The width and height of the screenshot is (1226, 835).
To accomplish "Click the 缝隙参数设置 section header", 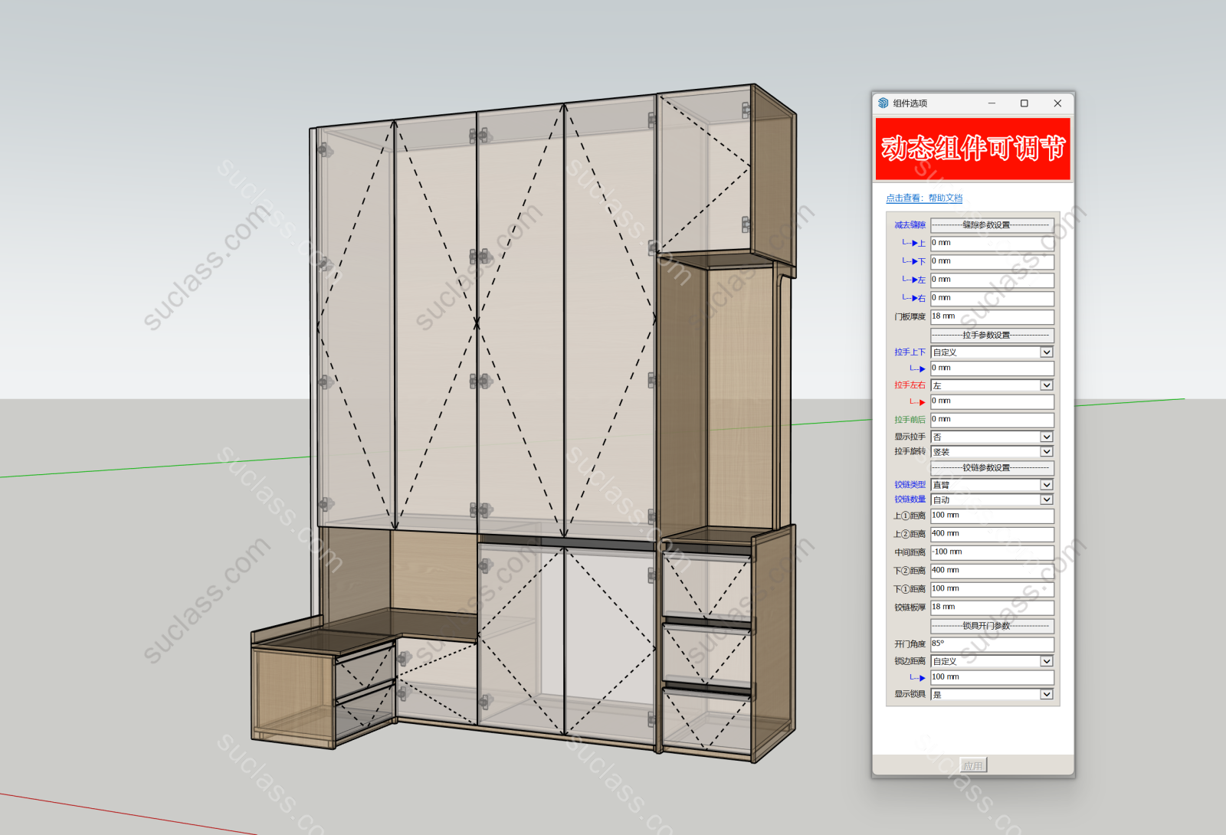I will pyautogui.click(x=992, y=225).
